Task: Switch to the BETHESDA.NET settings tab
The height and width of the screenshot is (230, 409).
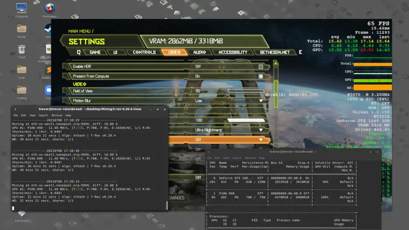Action: [275, 52]
